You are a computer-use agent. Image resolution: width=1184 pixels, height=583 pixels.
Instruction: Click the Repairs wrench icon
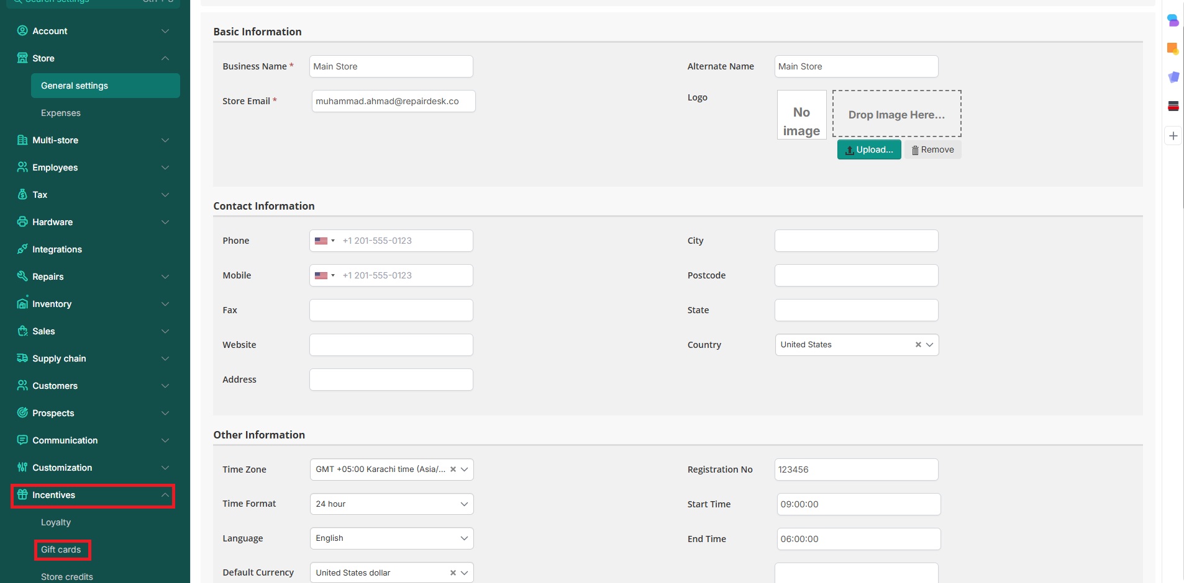click(22, 277)
